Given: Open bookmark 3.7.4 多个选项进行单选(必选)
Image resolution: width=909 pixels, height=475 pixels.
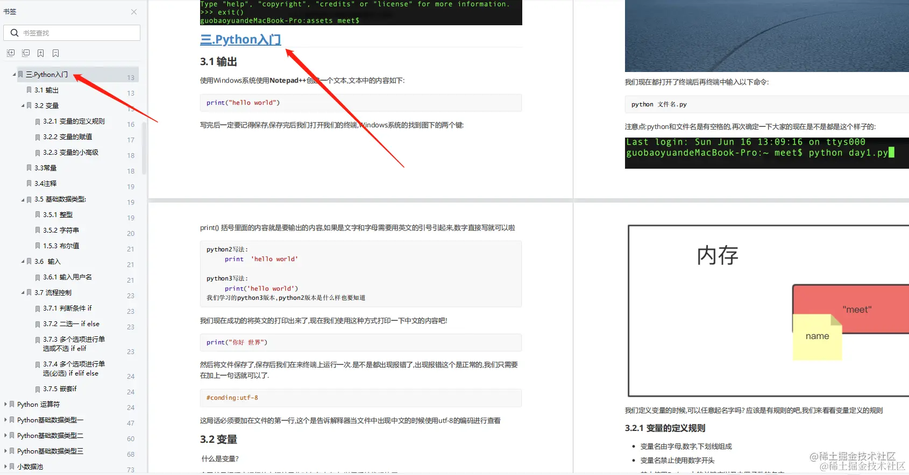Looking at the screenshot, I should (74, 369).
